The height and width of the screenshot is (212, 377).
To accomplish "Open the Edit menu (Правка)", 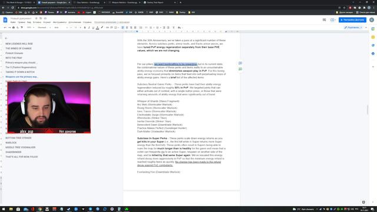I will (21, 22).
